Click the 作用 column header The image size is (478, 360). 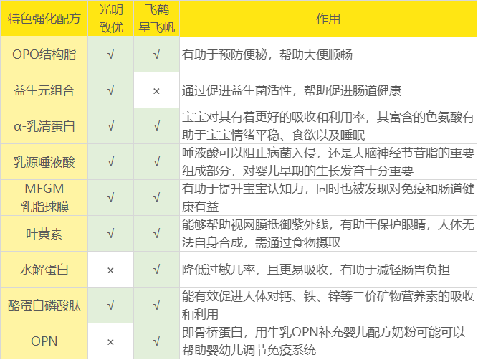[328, 19]
